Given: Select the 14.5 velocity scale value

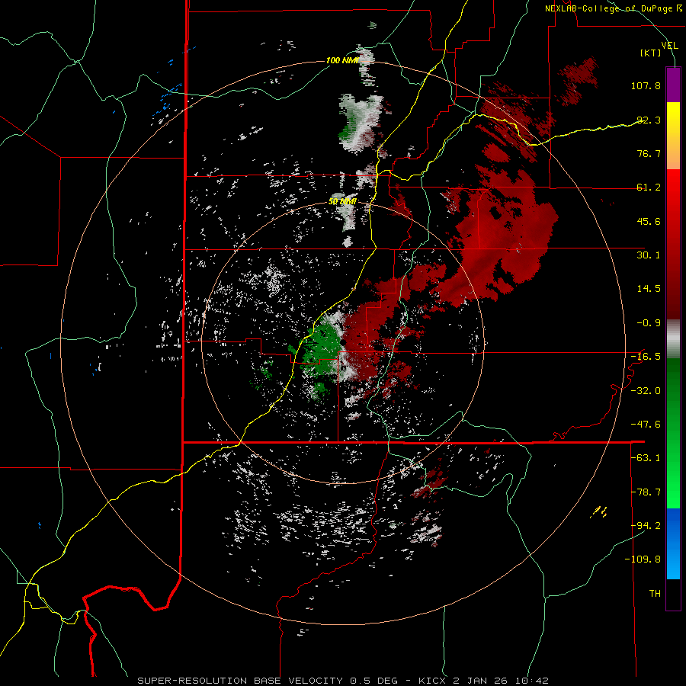Looking at the screenshot, I should point(649,289).
